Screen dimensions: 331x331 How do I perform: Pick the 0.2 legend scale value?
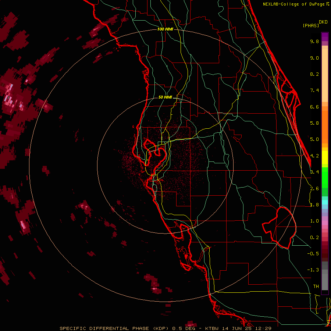coord(314,238)
